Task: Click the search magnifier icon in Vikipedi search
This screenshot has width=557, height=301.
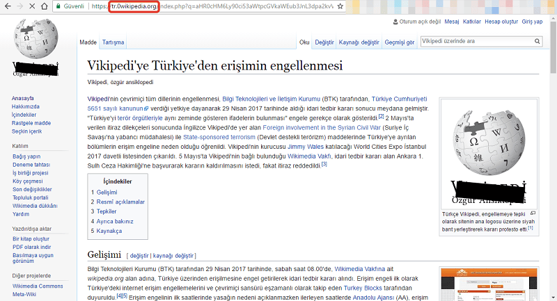Action: (538, 41)
